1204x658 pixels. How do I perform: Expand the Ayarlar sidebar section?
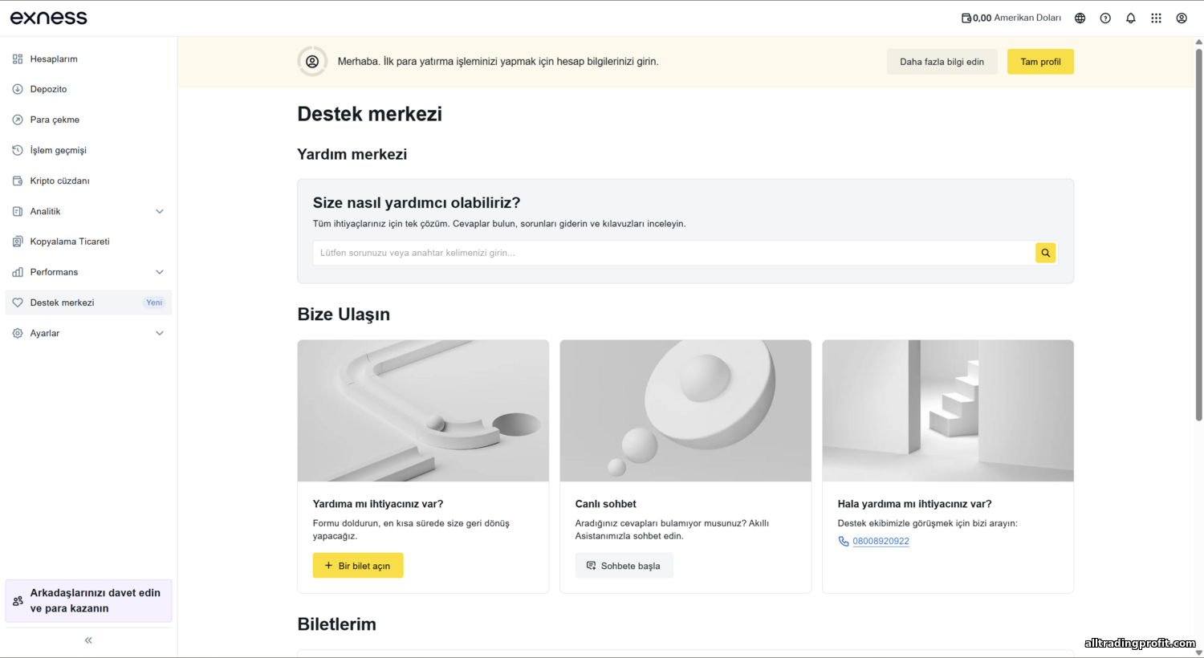pos(159,333)
